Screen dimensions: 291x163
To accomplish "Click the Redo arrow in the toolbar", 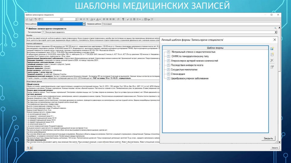I will pos(40,19).
